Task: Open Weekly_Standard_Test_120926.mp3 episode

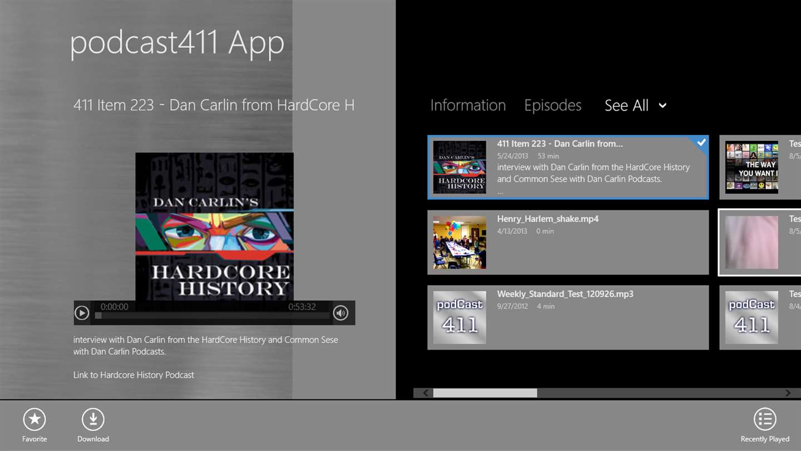Action: [568, 317]
